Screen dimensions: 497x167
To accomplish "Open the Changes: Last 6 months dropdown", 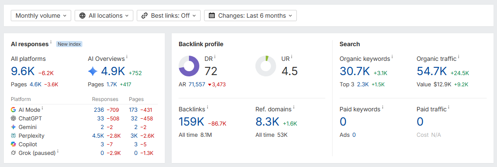I will point(250,16).
